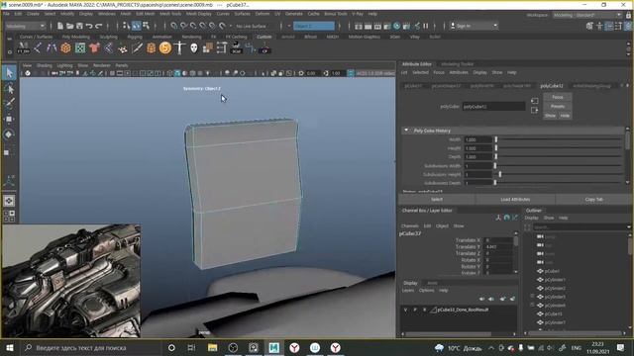The width and height of the screenshot is (634, 356).
Task: Toggle select by object type mode button
Action: tap(137, 26)
